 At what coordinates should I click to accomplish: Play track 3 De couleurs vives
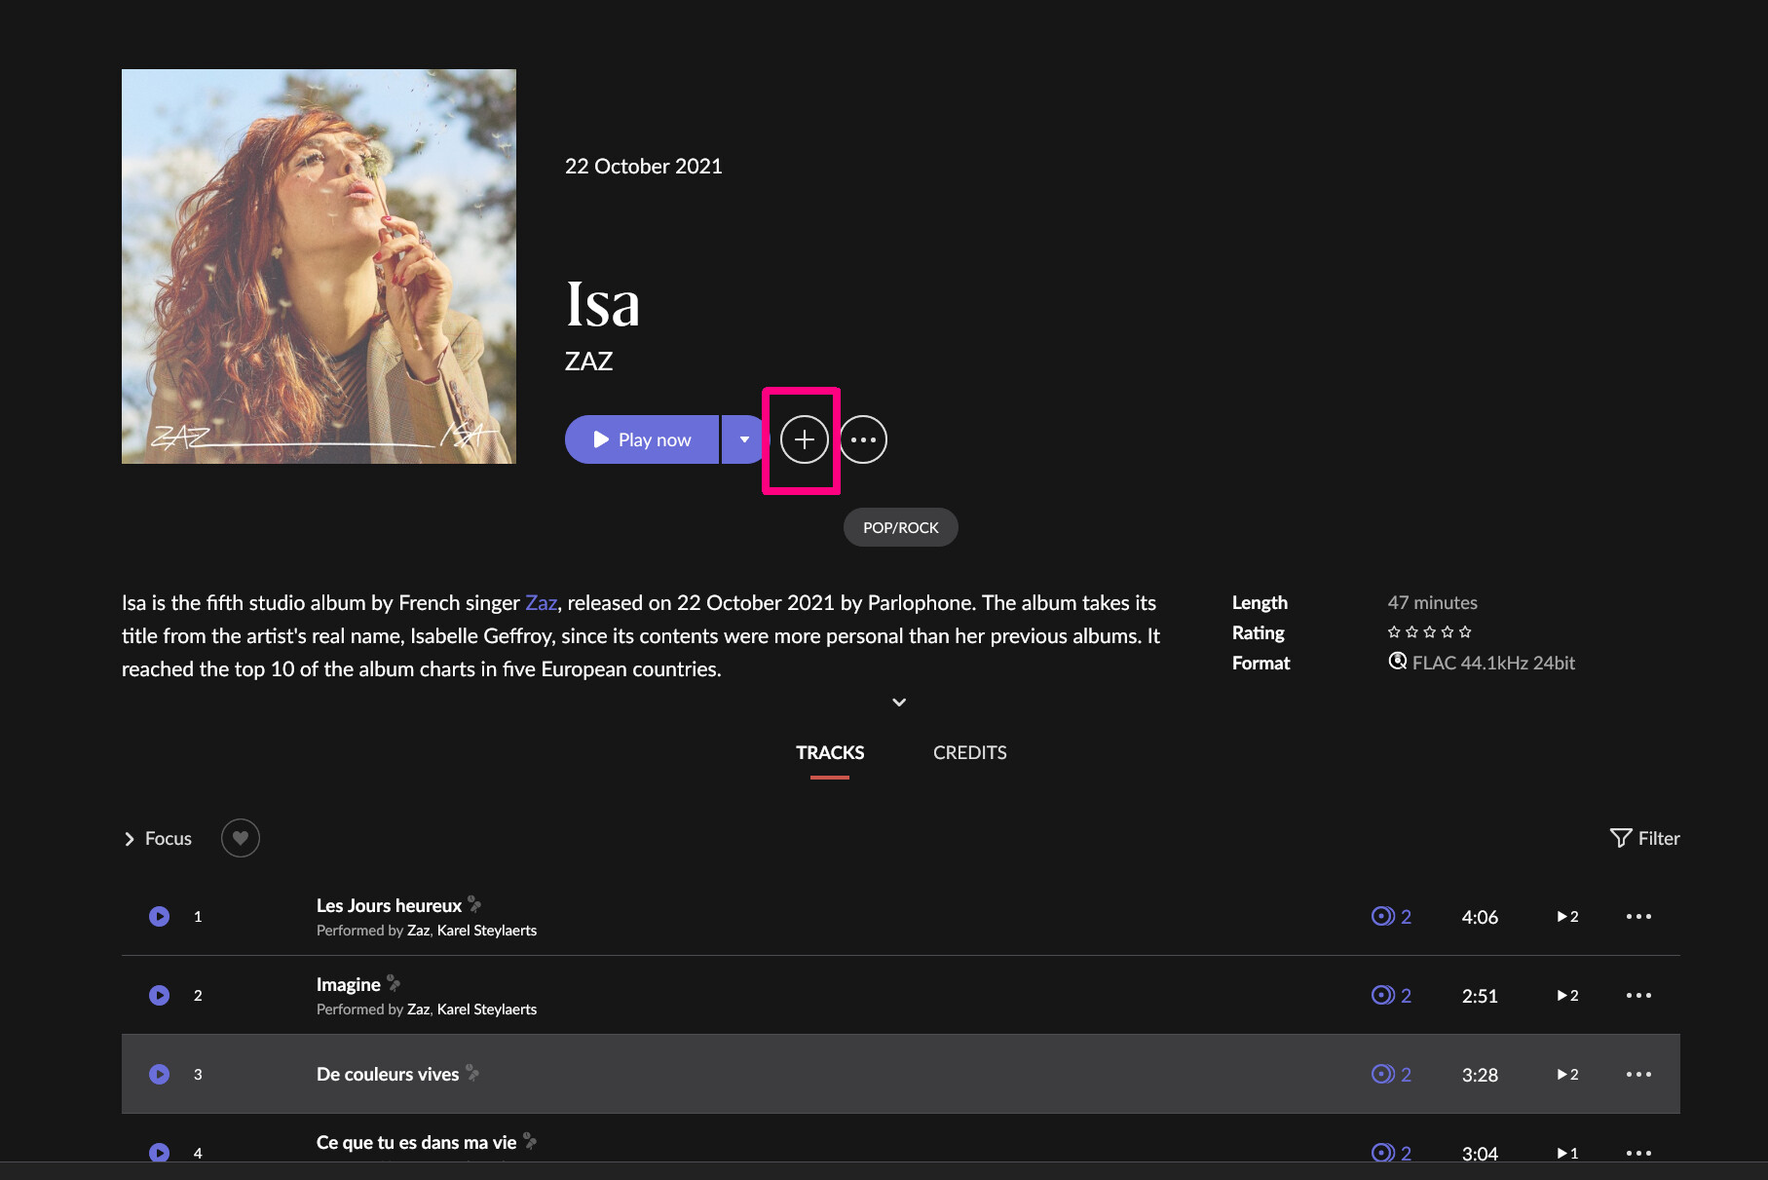click(x=160, y=1075)
